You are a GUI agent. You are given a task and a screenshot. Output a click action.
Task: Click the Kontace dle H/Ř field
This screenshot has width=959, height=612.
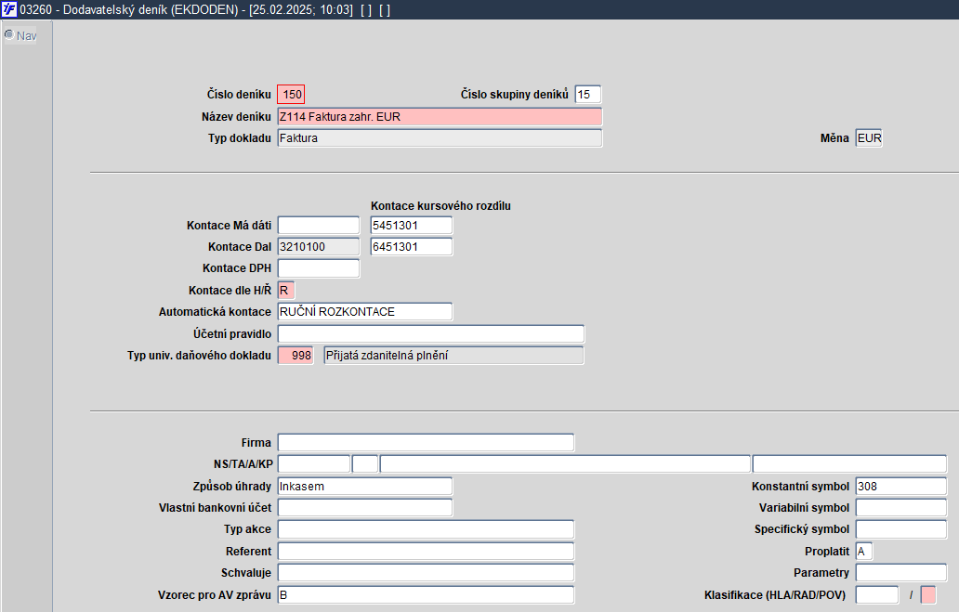click(285, 291)
